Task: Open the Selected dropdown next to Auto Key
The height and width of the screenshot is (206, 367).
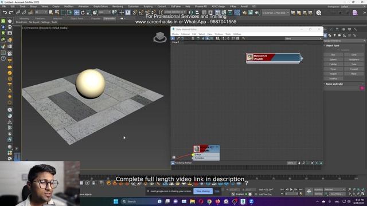Action: click(335, 189)
